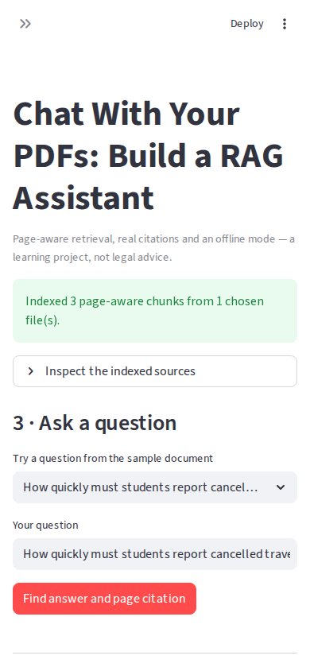Click 'Find answer and page citation' button
Viewport: 310px width, 671px height.
(104, 599)
